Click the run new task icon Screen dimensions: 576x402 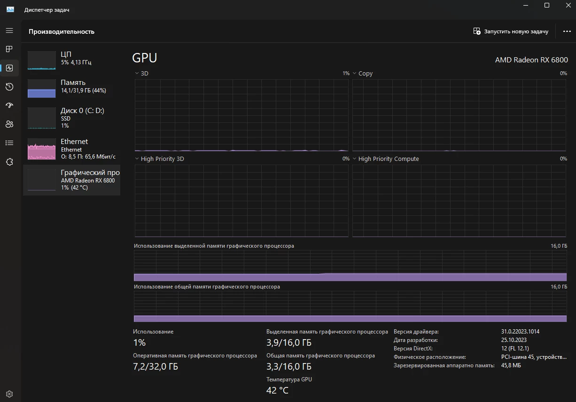click(477, 31)
